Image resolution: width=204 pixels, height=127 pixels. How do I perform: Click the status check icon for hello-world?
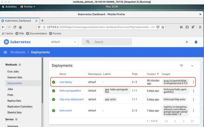[54, 111]
